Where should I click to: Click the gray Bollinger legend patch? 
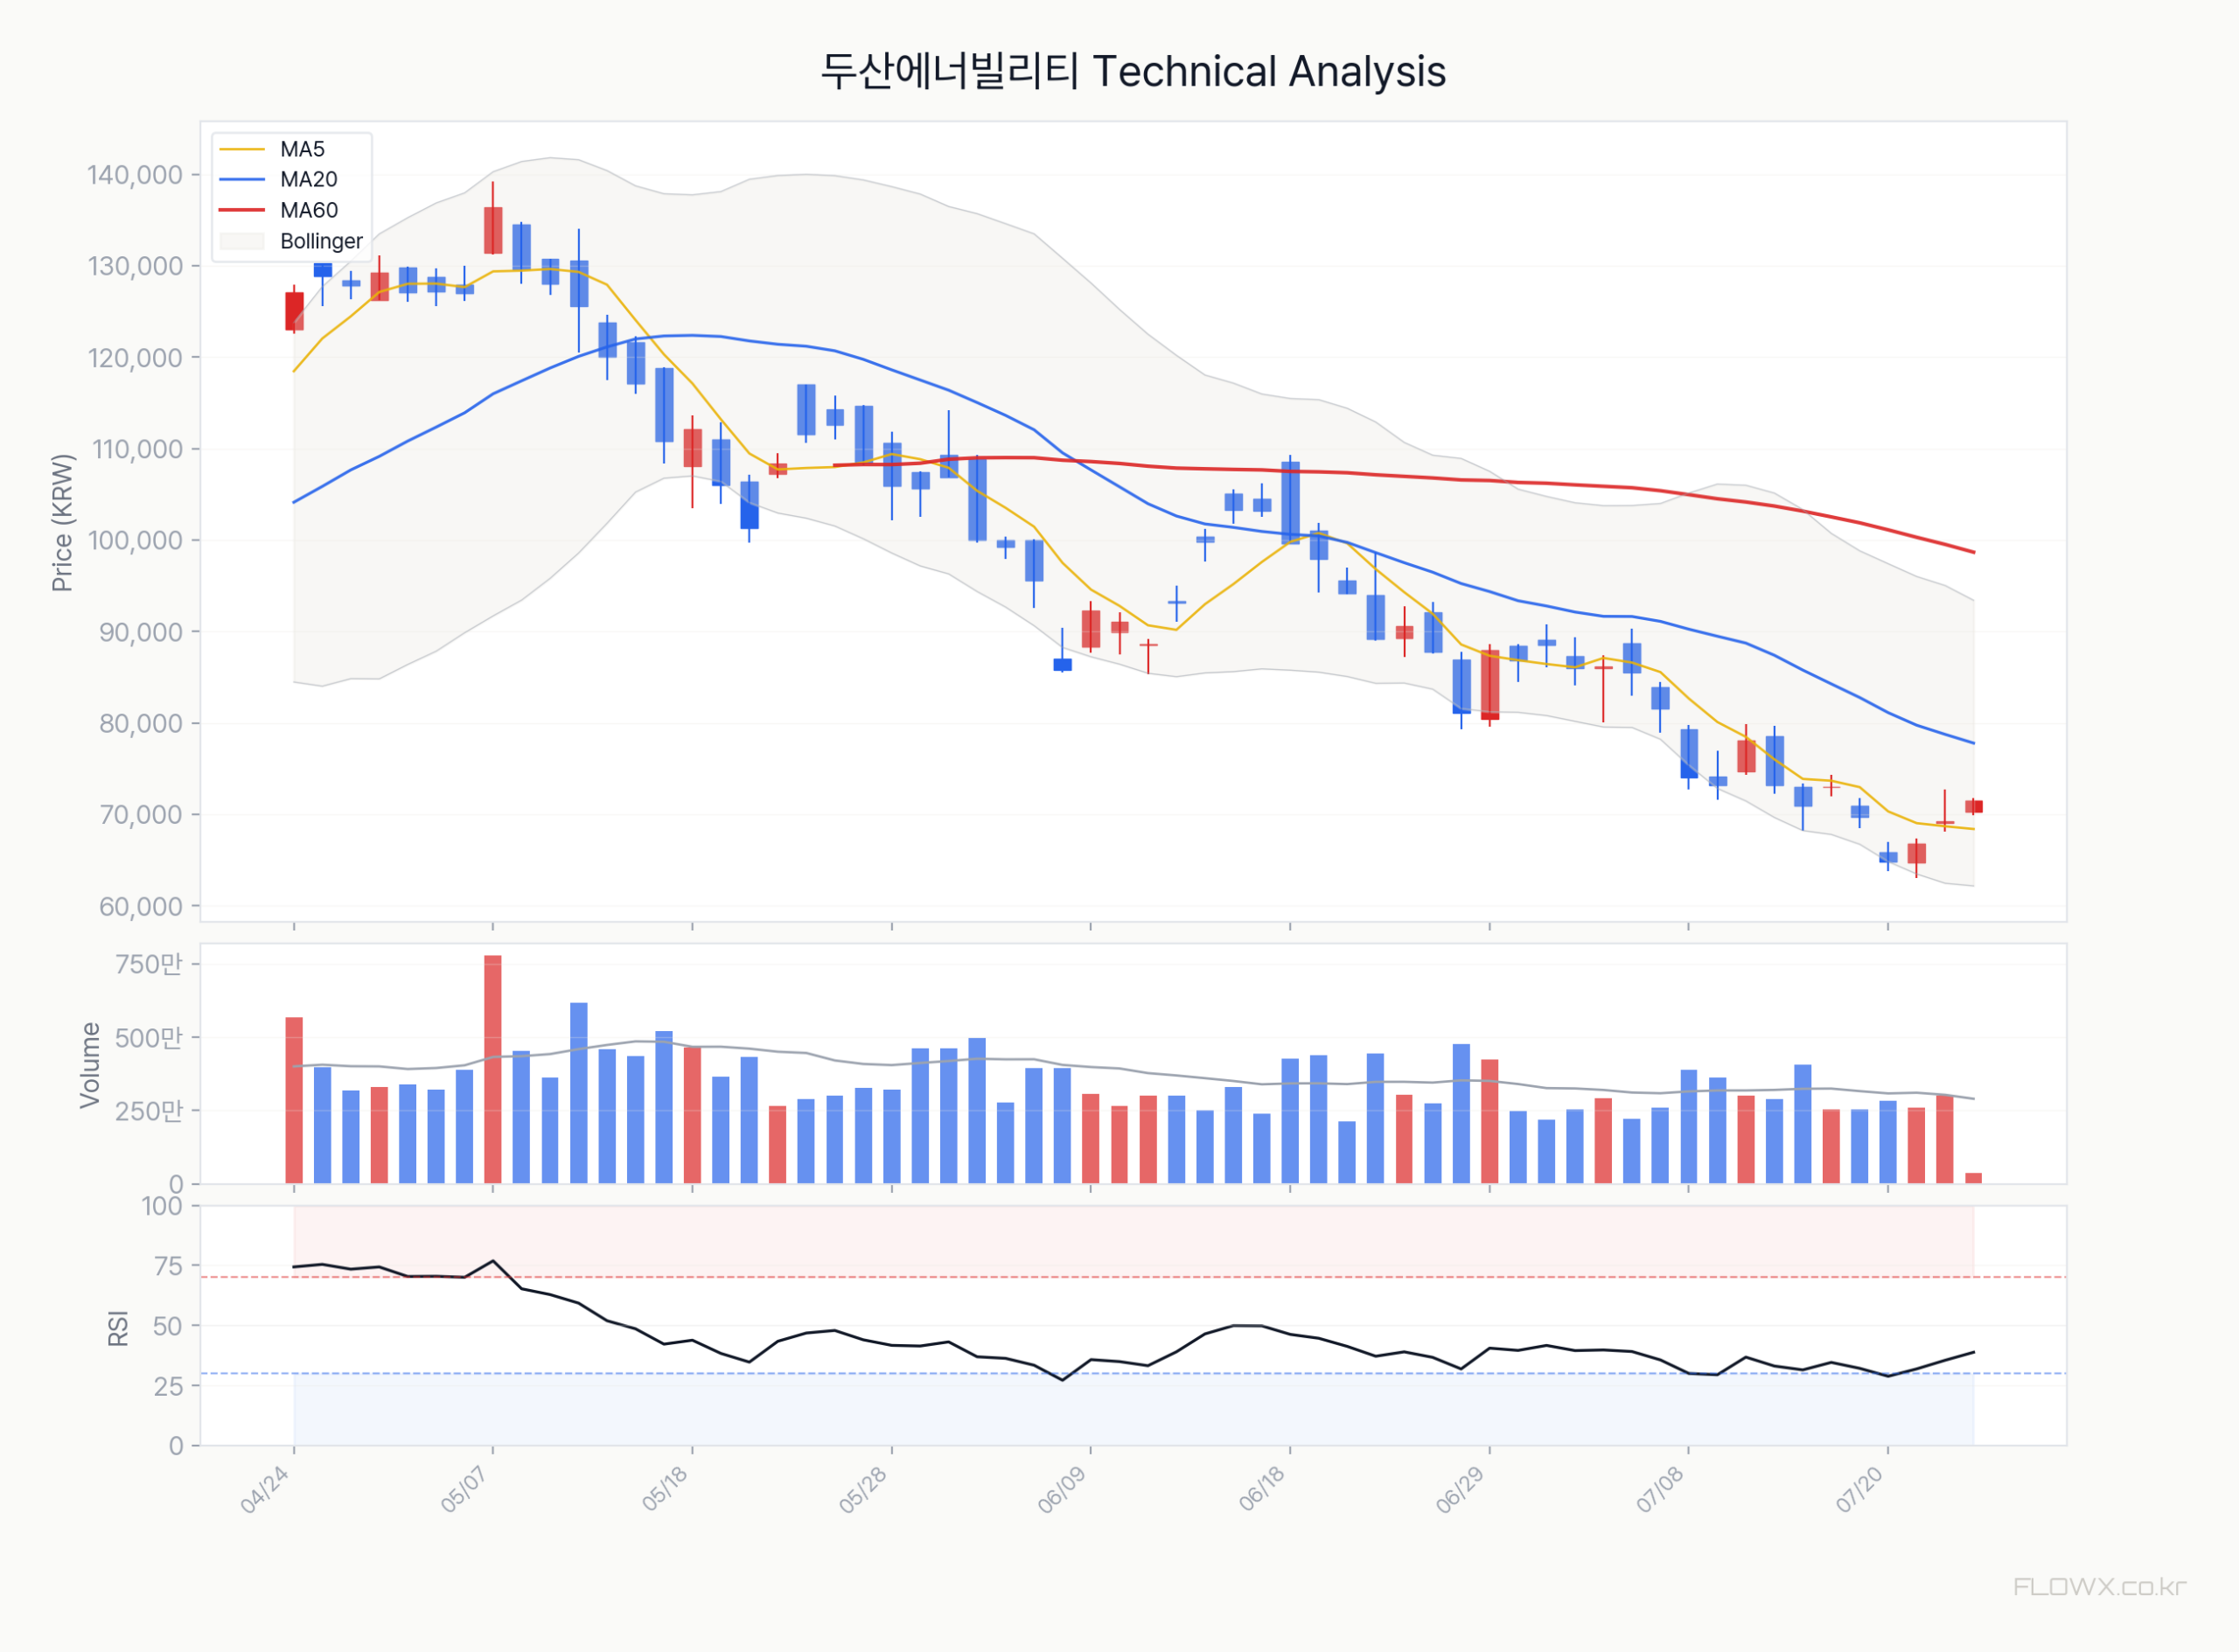tap(242, 241)
